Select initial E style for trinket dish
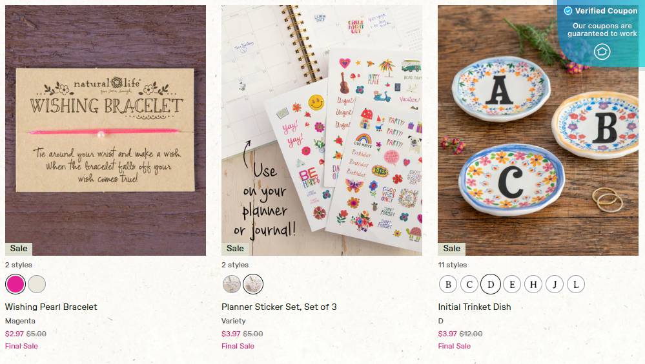 (x=512, y=284)
